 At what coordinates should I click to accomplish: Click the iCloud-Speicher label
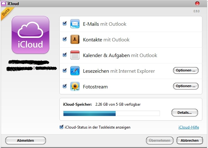78,104
